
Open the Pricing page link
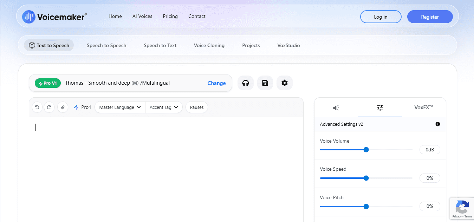[x=170, y=17]
